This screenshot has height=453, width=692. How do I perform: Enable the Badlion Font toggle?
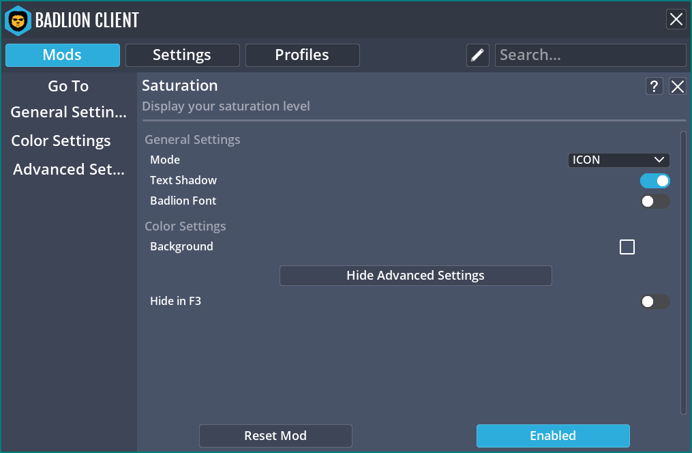tap(655, 201)
